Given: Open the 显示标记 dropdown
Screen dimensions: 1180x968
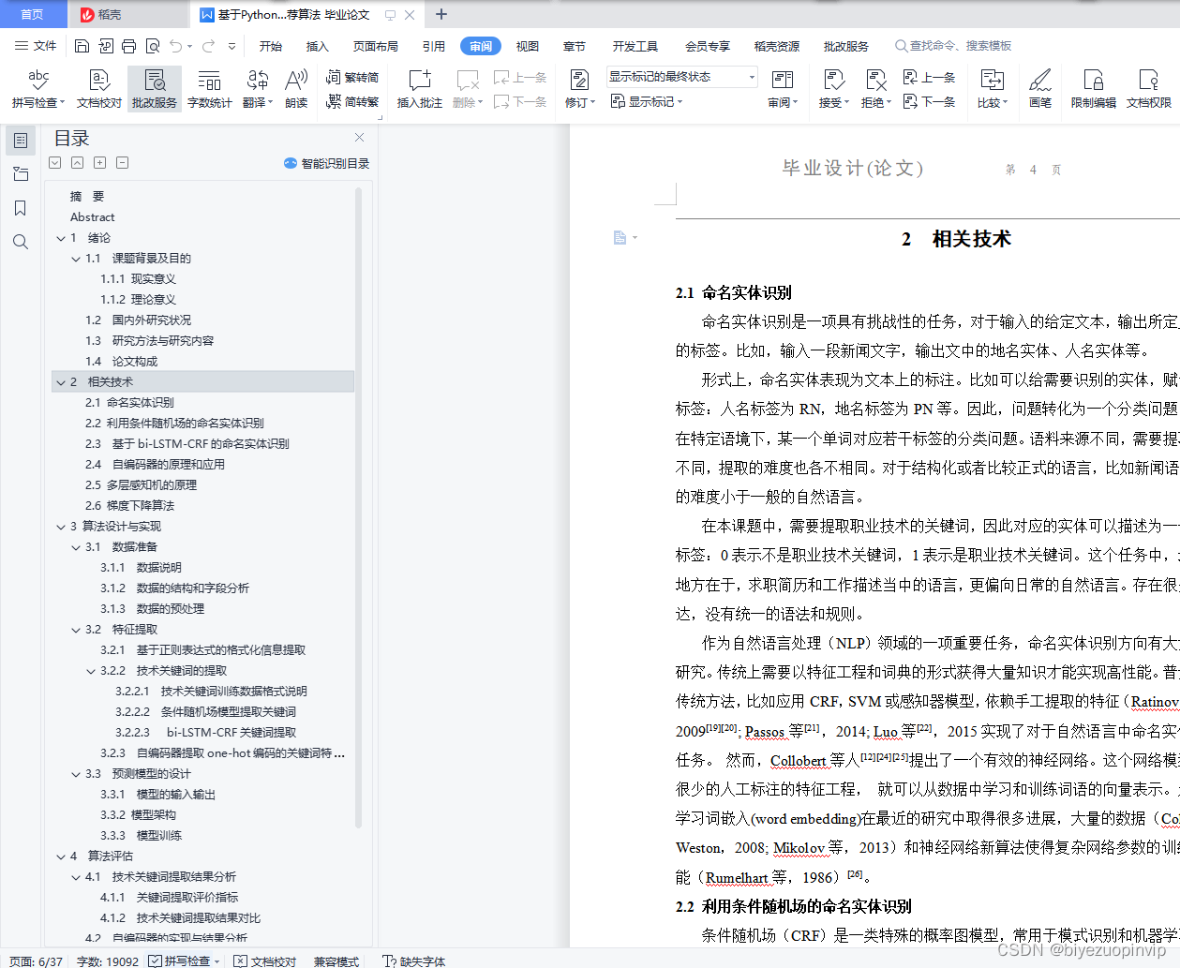Looking at the screenshot, I should pyautogui.click(x=648, y=101).
